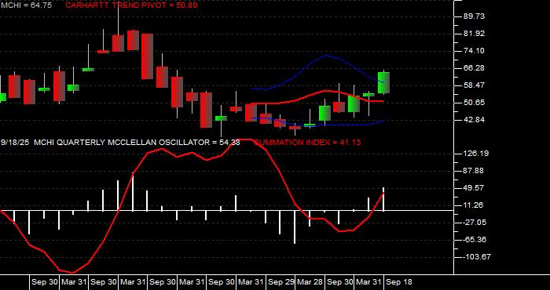Viewport: 550px width, 290px height.
Task: Click the Mar 28 date label
Action: coord(310,282)
